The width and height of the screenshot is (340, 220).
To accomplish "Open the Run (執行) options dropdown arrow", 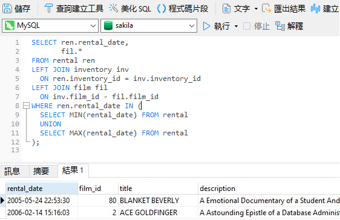I will pyautogui.click(x=236, y=27).
